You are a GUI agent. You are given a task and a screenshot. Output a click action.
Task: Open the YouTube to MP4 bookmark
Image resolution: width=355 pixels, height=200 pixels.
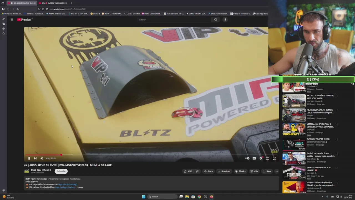tap(78, 14)
